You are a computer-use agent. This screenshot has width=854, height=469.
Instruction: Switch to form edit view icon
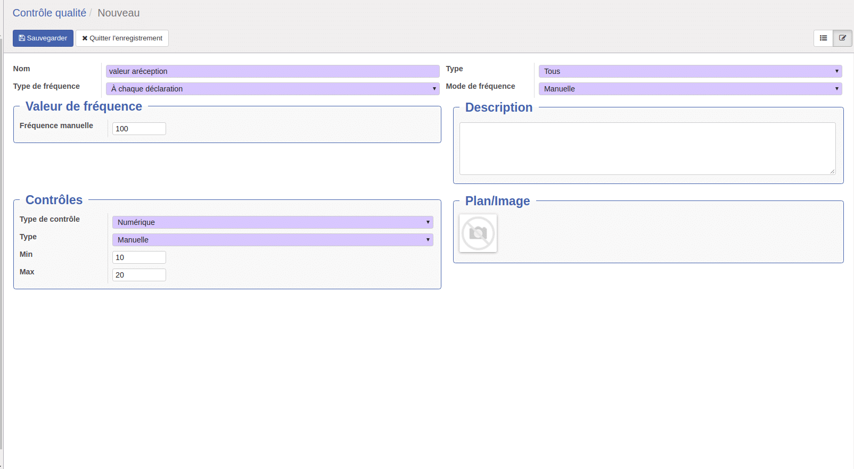pyautogui.click(x=842, y=38)
